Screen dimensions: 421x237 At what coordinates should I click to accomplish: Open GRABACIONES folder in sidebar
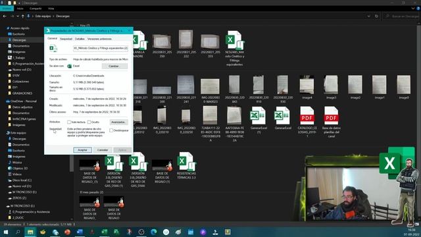[x=22, y=93]
